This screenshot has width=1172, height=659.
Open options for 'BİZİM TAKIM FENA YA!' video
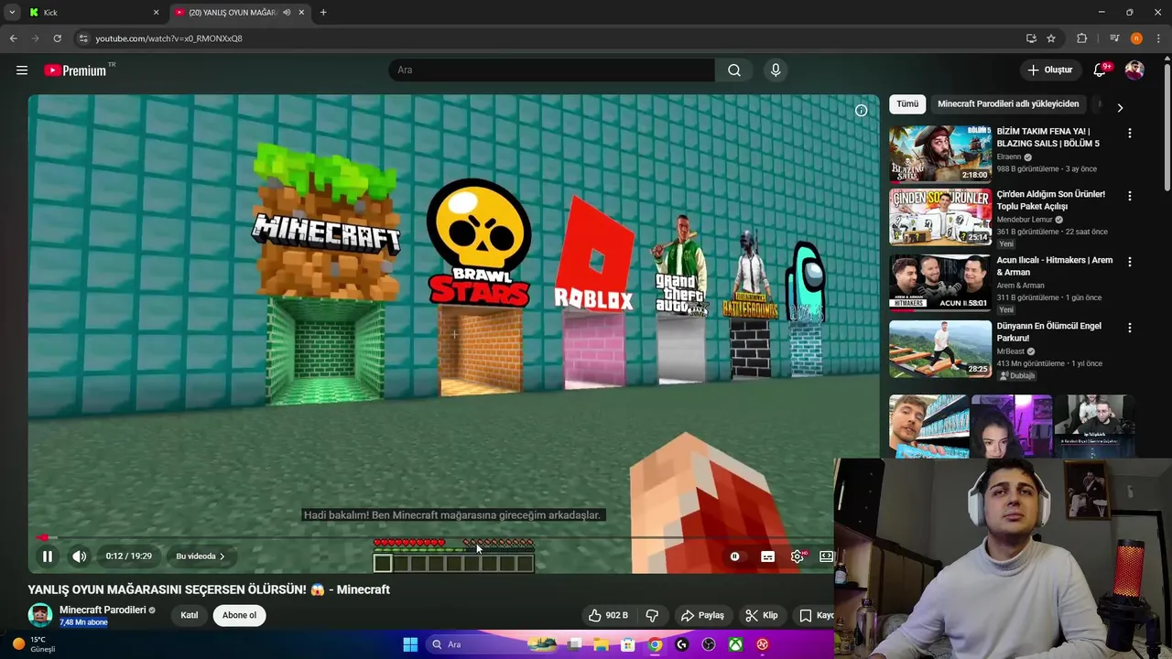(x=1129, y=133)
